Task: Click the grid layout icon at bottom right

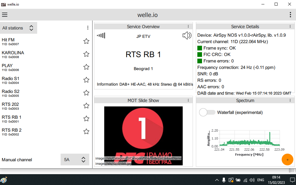Action: pos(291,170)
